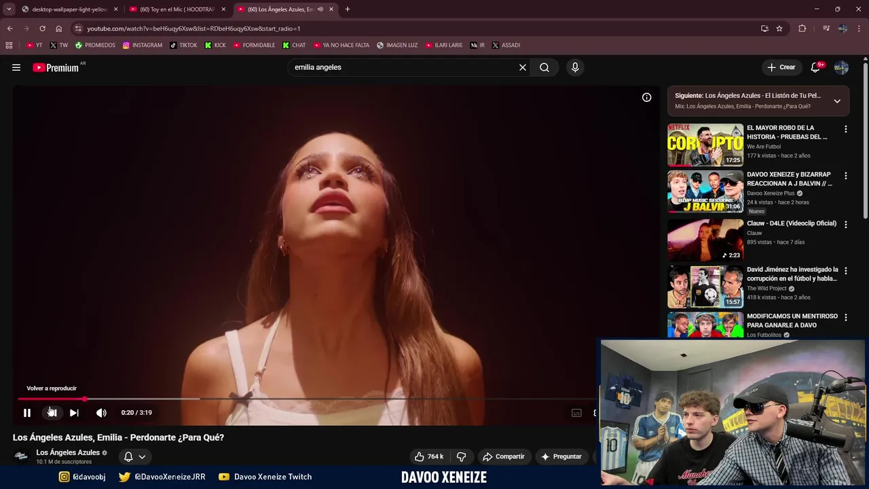869x489 pixels.
Task: Open the KICK bookmark
Action: pyautogui.click(x=216, y=46)
